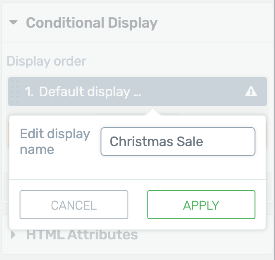Select the '1. Default display ...' row

[x=137, y=92]
